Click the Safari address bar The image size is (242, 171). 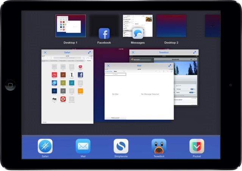pos(67,58)
